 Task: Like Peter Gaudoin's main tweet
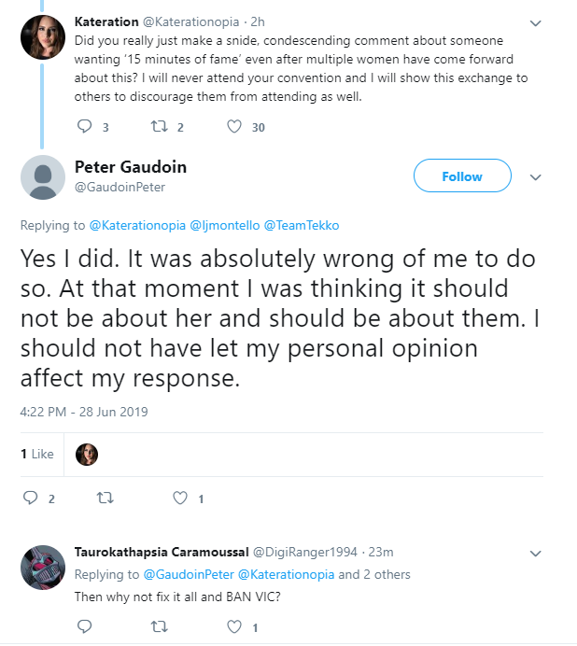(x=180, y=499)
